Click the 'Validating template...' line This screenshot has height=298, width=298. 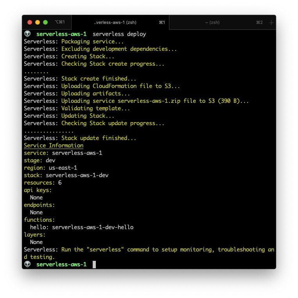click(77, 108)
